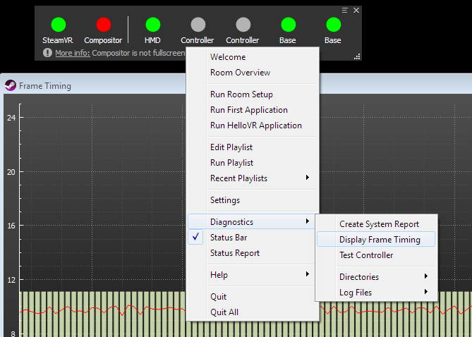Launch Run HelloVR Application

tap(253, 125)
